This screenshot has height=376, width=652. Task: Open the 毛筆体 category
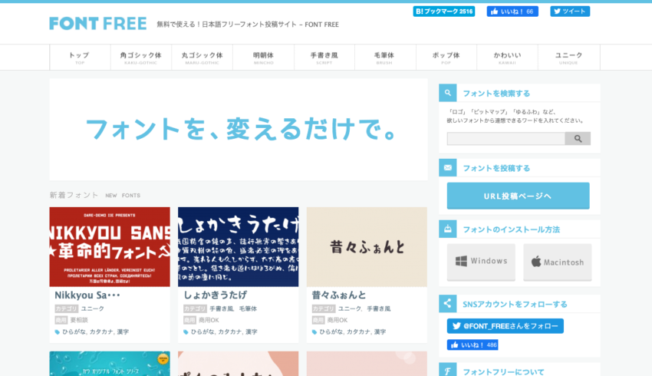click(385, 58)
